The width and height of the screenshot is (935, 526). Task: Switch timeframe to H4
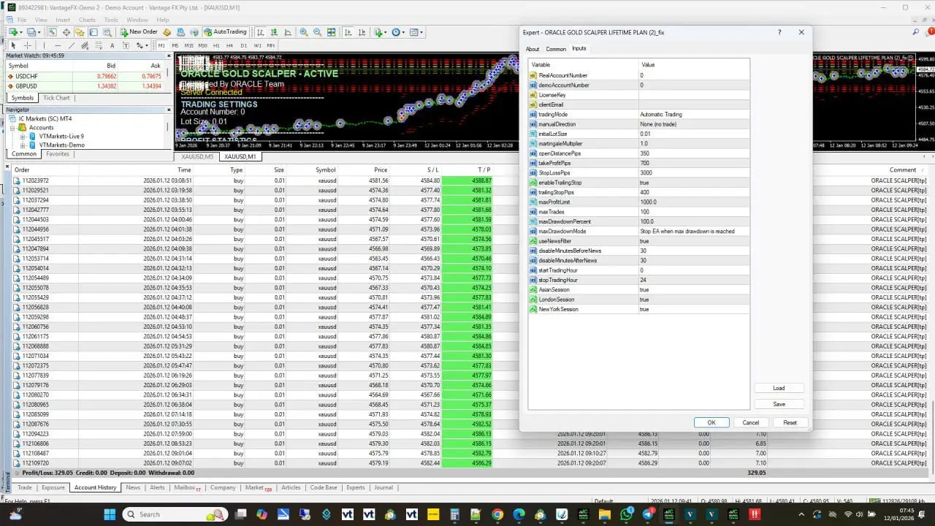(229, 45)
